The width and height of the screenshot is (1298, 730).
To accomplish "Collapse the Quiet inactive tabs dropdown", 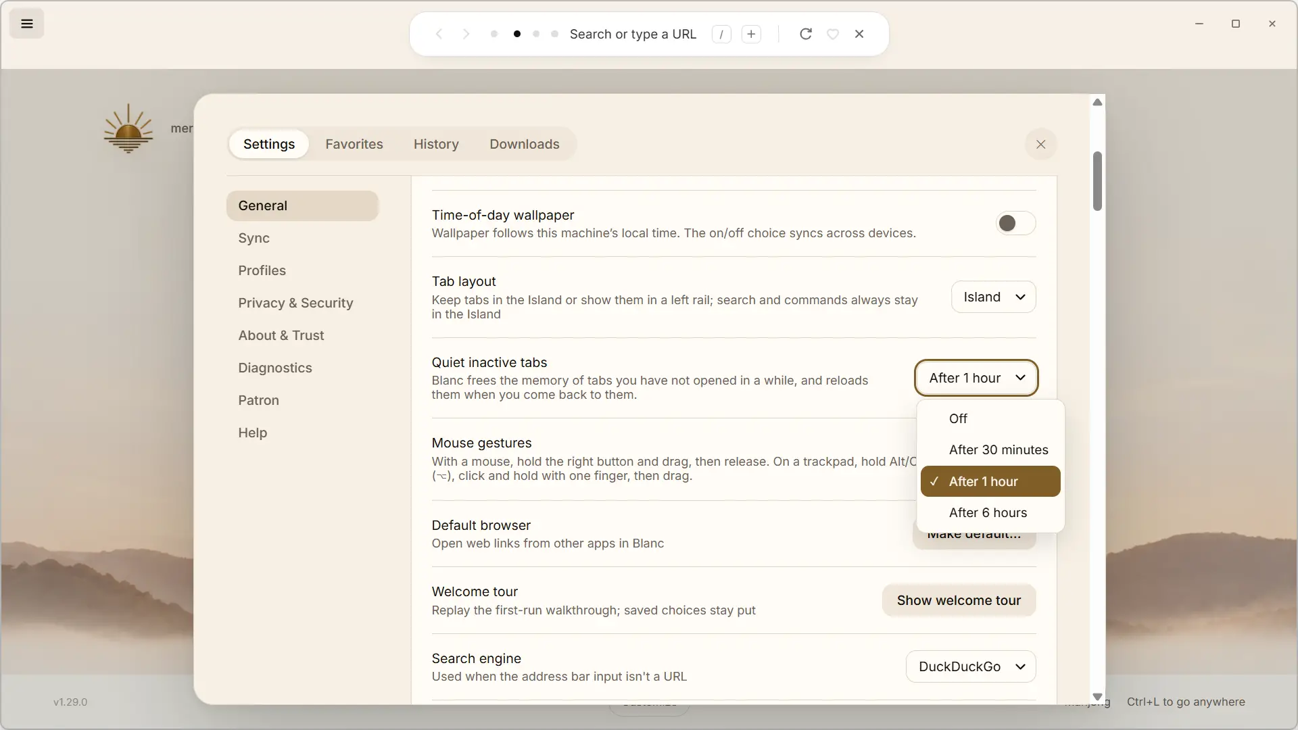I will point(976,378).
